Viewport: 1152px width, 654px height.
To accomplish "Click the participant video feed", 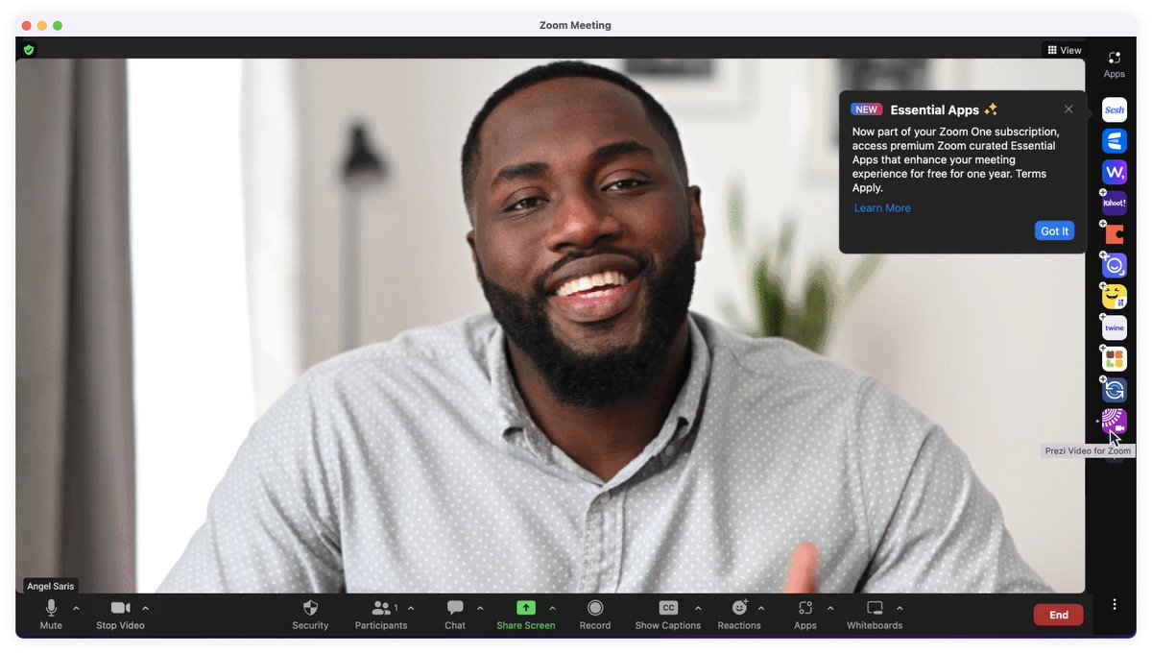I will click(550, 326).
